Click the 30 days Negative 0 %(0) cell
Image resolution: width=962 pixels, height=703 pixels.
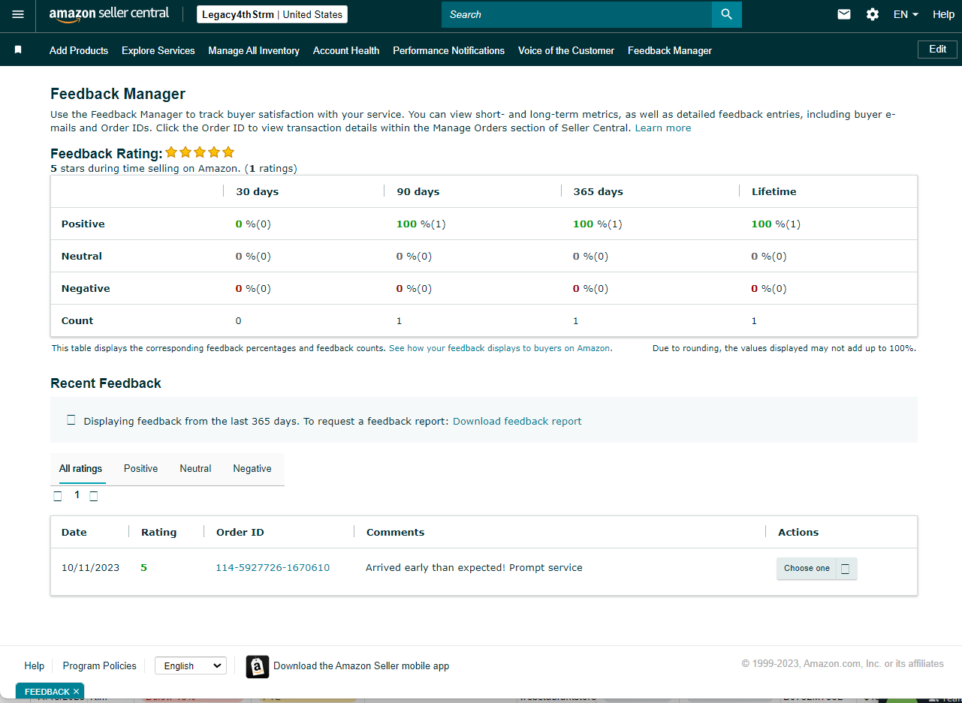[254, 289]
